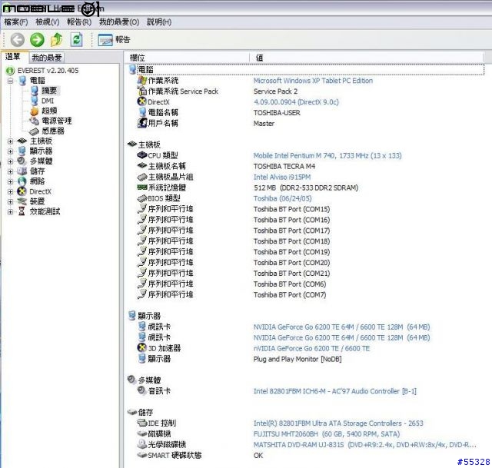
Task: Click the 音訊卡 audio icon
Action: click(x=142, y=390)
